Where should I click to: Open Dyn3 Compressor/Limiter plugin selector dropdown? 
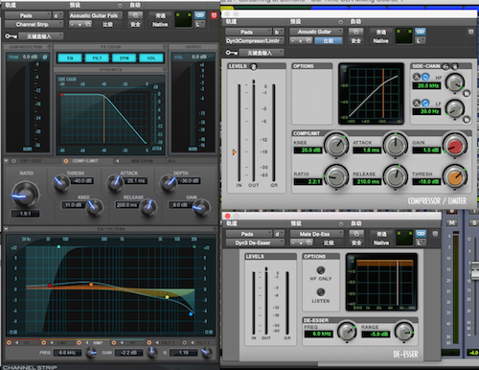255,40
